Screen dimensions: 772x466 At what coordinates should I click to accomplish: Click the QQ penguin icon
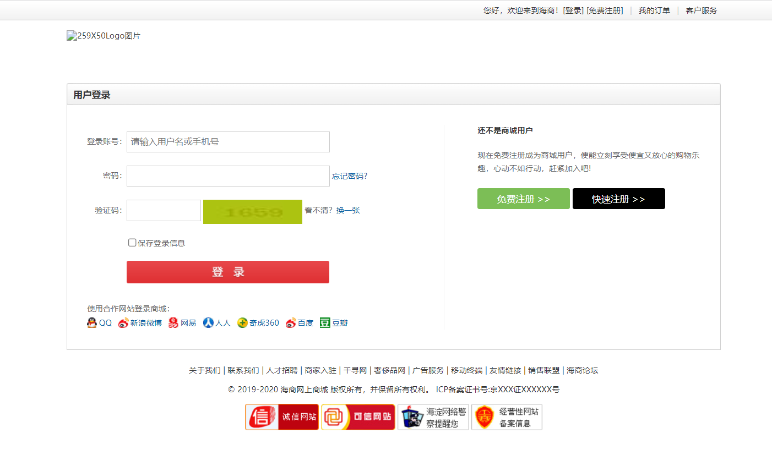[92, 323]
